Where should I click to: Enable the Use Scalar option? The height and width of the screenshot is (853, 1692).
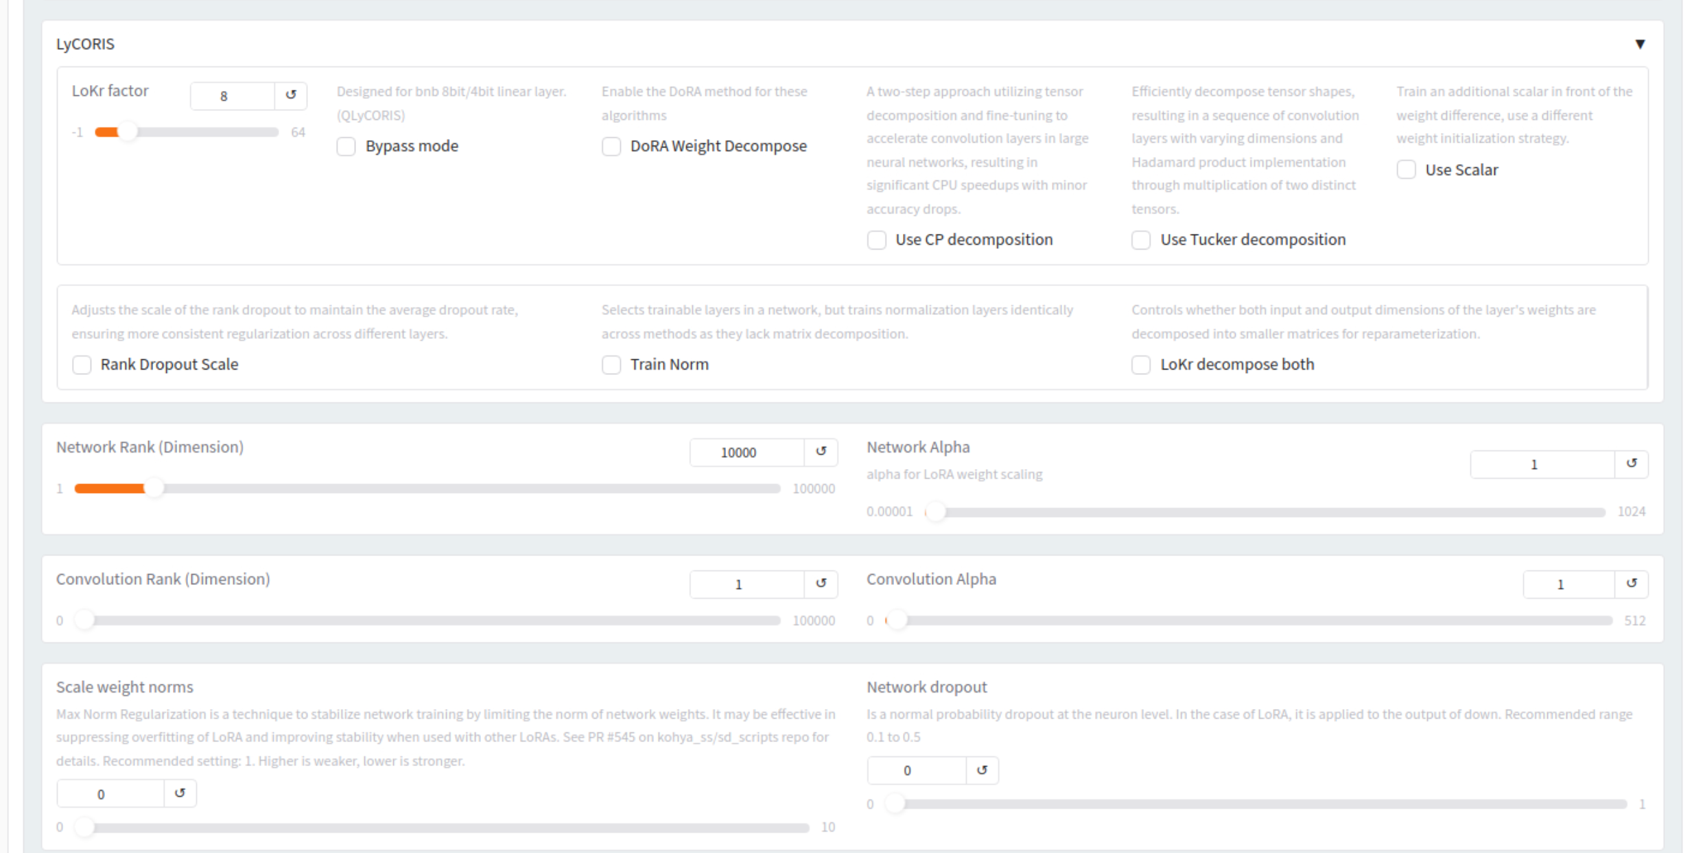point(1406,170)
